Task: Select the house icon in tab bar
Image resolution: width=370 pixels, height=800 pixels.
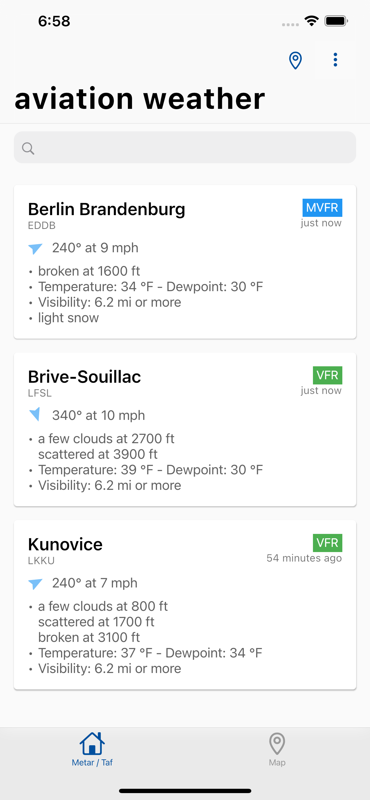Action: (x=92, y=744)
